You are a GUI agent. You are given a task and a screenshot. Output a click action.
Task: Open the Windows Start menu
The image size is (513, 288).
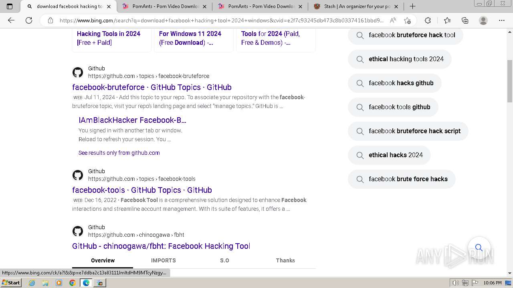pyautogui.click(x=11, y=283)
